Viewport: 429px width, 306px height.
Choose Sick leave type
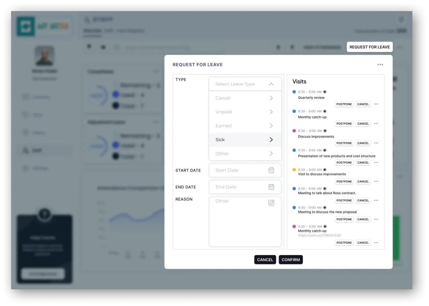(x=245, y=140)
